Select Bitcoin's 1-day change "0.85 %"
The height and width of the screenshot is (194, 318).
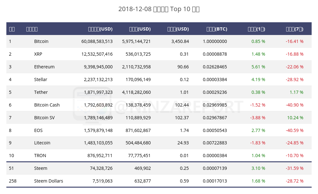258,41
